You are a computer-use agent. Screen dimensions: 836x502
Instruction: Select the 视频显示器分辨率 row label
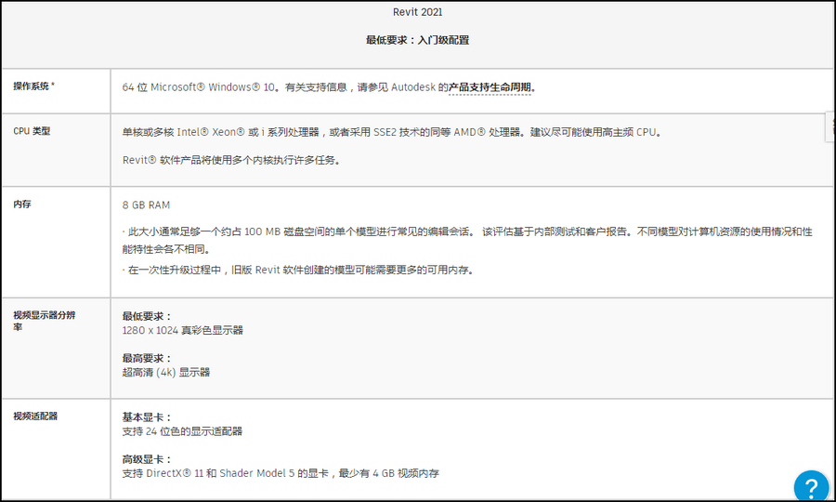tap(45, 321)
